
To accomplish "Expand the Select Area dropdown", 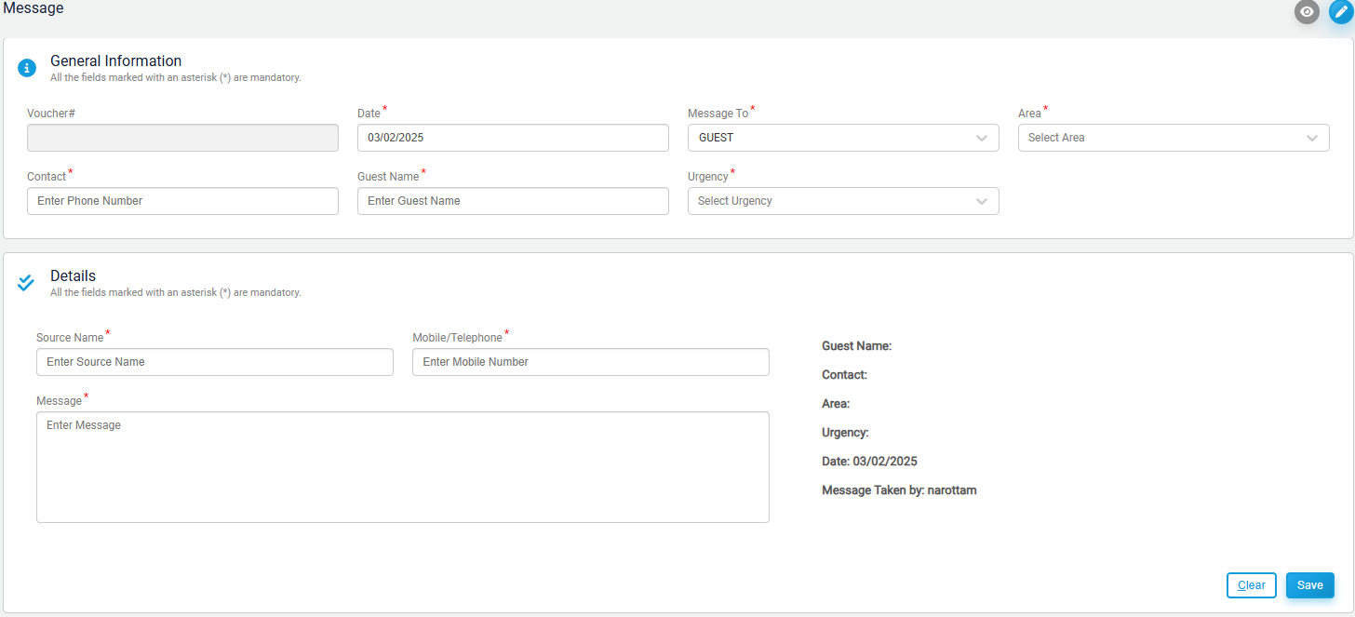I will (x=1174, y=138).
